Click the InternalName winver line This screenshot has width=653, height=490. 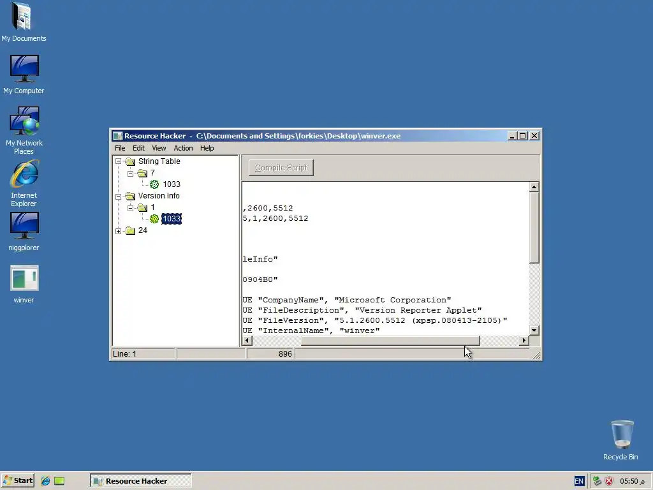311,330
